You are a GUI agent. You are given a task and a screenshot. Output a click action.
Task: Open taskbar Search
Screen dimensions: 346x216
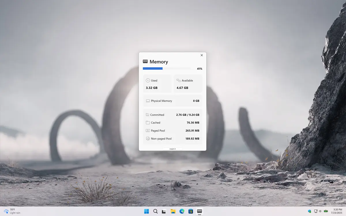(x=155, y=211)
